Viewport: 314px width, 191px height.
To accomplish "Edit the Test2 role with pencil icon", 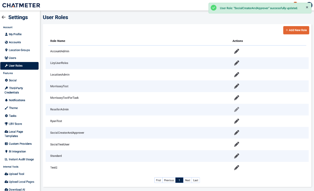I will 237,168.
